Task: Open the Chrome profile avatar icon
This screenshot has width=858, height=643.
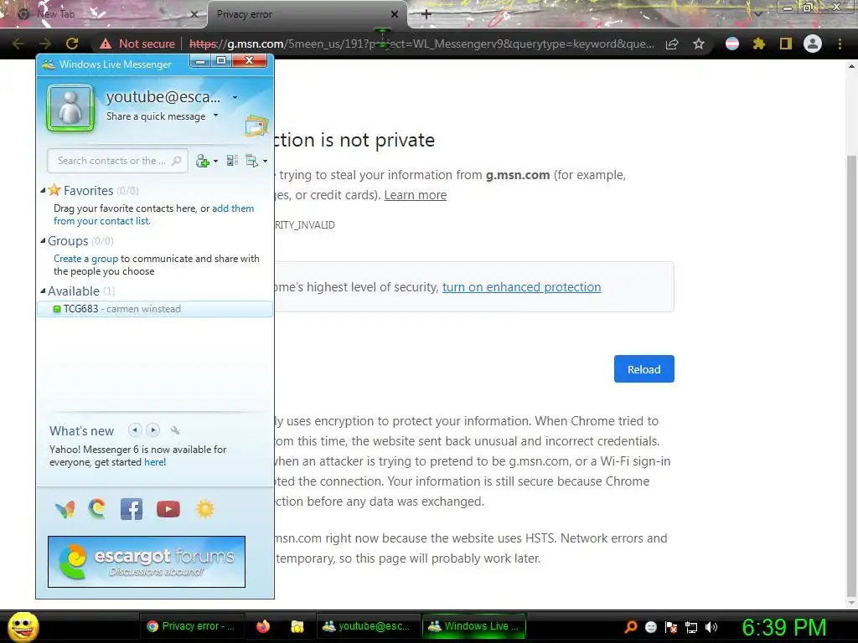Action: tap(813, 44)
